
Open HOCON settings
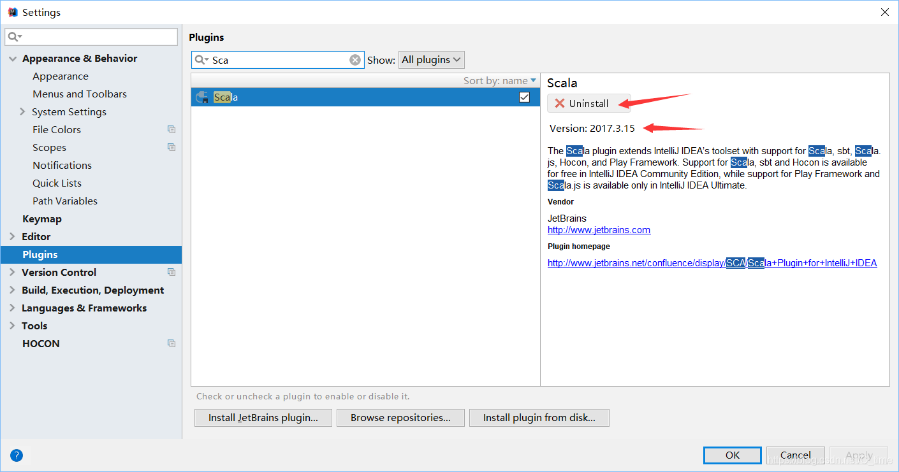pyautogui.click(x=41, y=343)
